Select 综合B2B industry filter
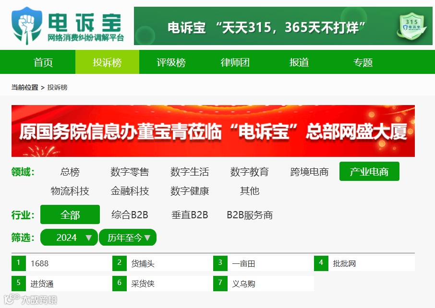The image size is (435, 308). click(x=130, y=215)
